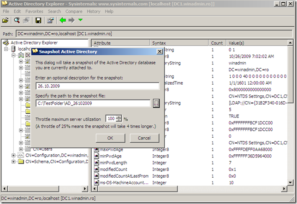Screen dimensions: 297x204
Task: Expand the CN=Configuration tree node
Action: click(x=13, y=155)
